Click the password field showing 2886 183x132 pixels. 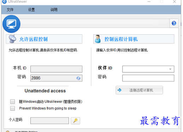56,78
